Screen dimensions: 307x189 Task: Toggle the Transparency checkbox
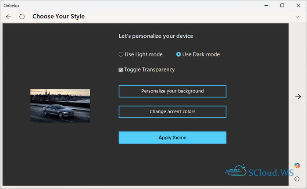point(121,70)
